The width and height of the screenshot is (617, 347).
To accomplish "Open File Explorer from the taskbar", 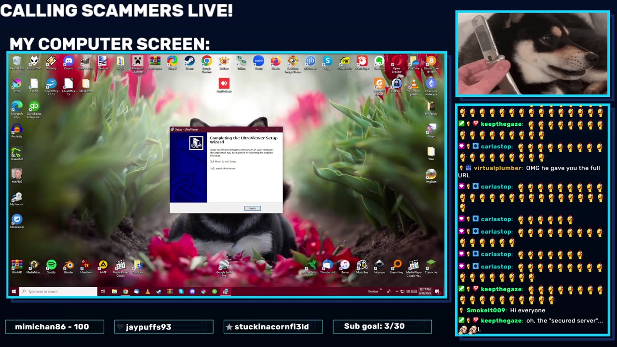I will tap(114, 292).
